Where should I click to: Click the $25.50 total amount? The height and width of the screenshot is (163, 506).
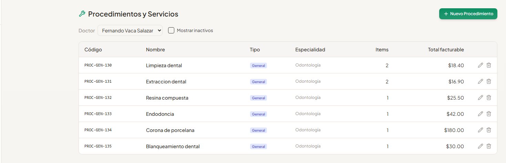[x=455, y=98]
